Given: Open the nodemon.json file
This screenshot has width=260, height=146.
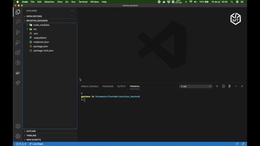Looking at the screenshot, I should click(41, 42).
